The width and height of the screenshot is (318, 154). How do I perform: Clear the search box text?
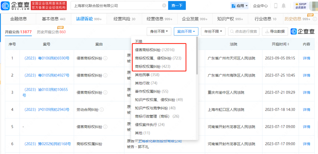coord(164,6)
